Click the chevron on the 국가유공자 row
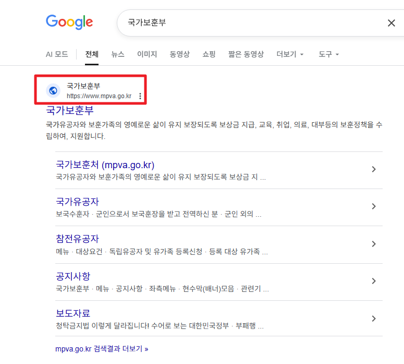 point(374,206)
